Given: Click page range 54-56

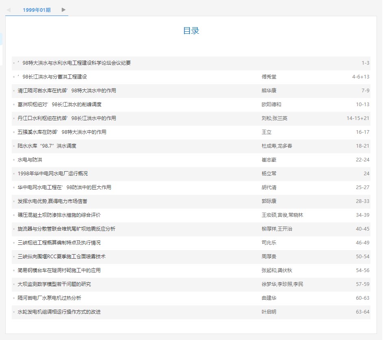Looking at the screenshot, I should [363, 270].
